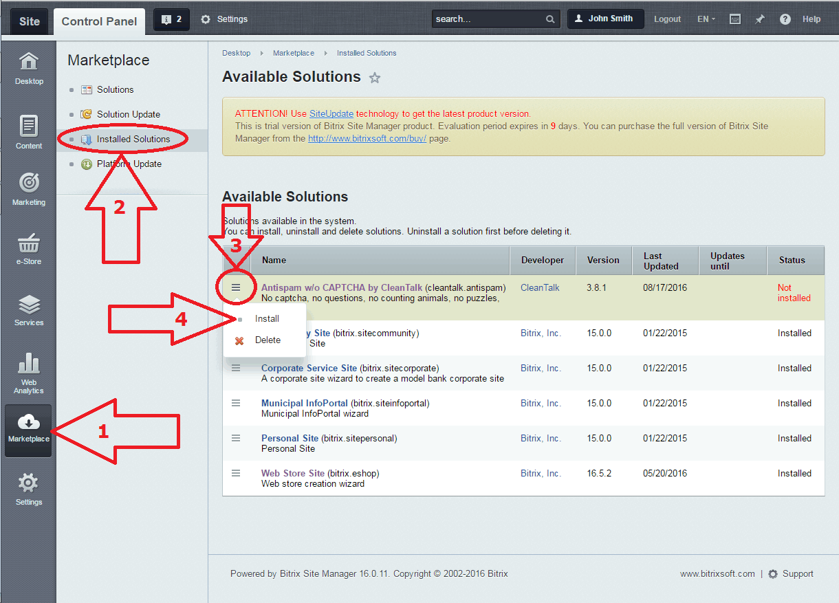Click the Desktop breadcrumb link
The image size is (839, 603).
236,53
